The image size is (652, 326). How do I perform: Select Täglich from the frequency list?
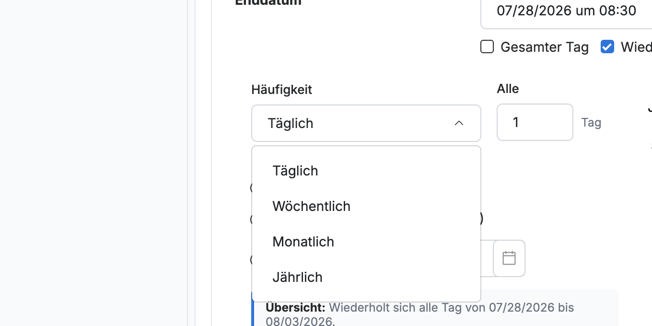click(366, 171)
